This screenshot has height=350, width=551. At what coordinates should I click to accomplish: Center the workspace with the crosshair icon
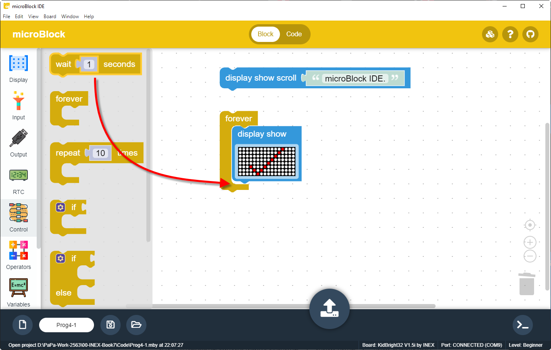pos(530,225)
